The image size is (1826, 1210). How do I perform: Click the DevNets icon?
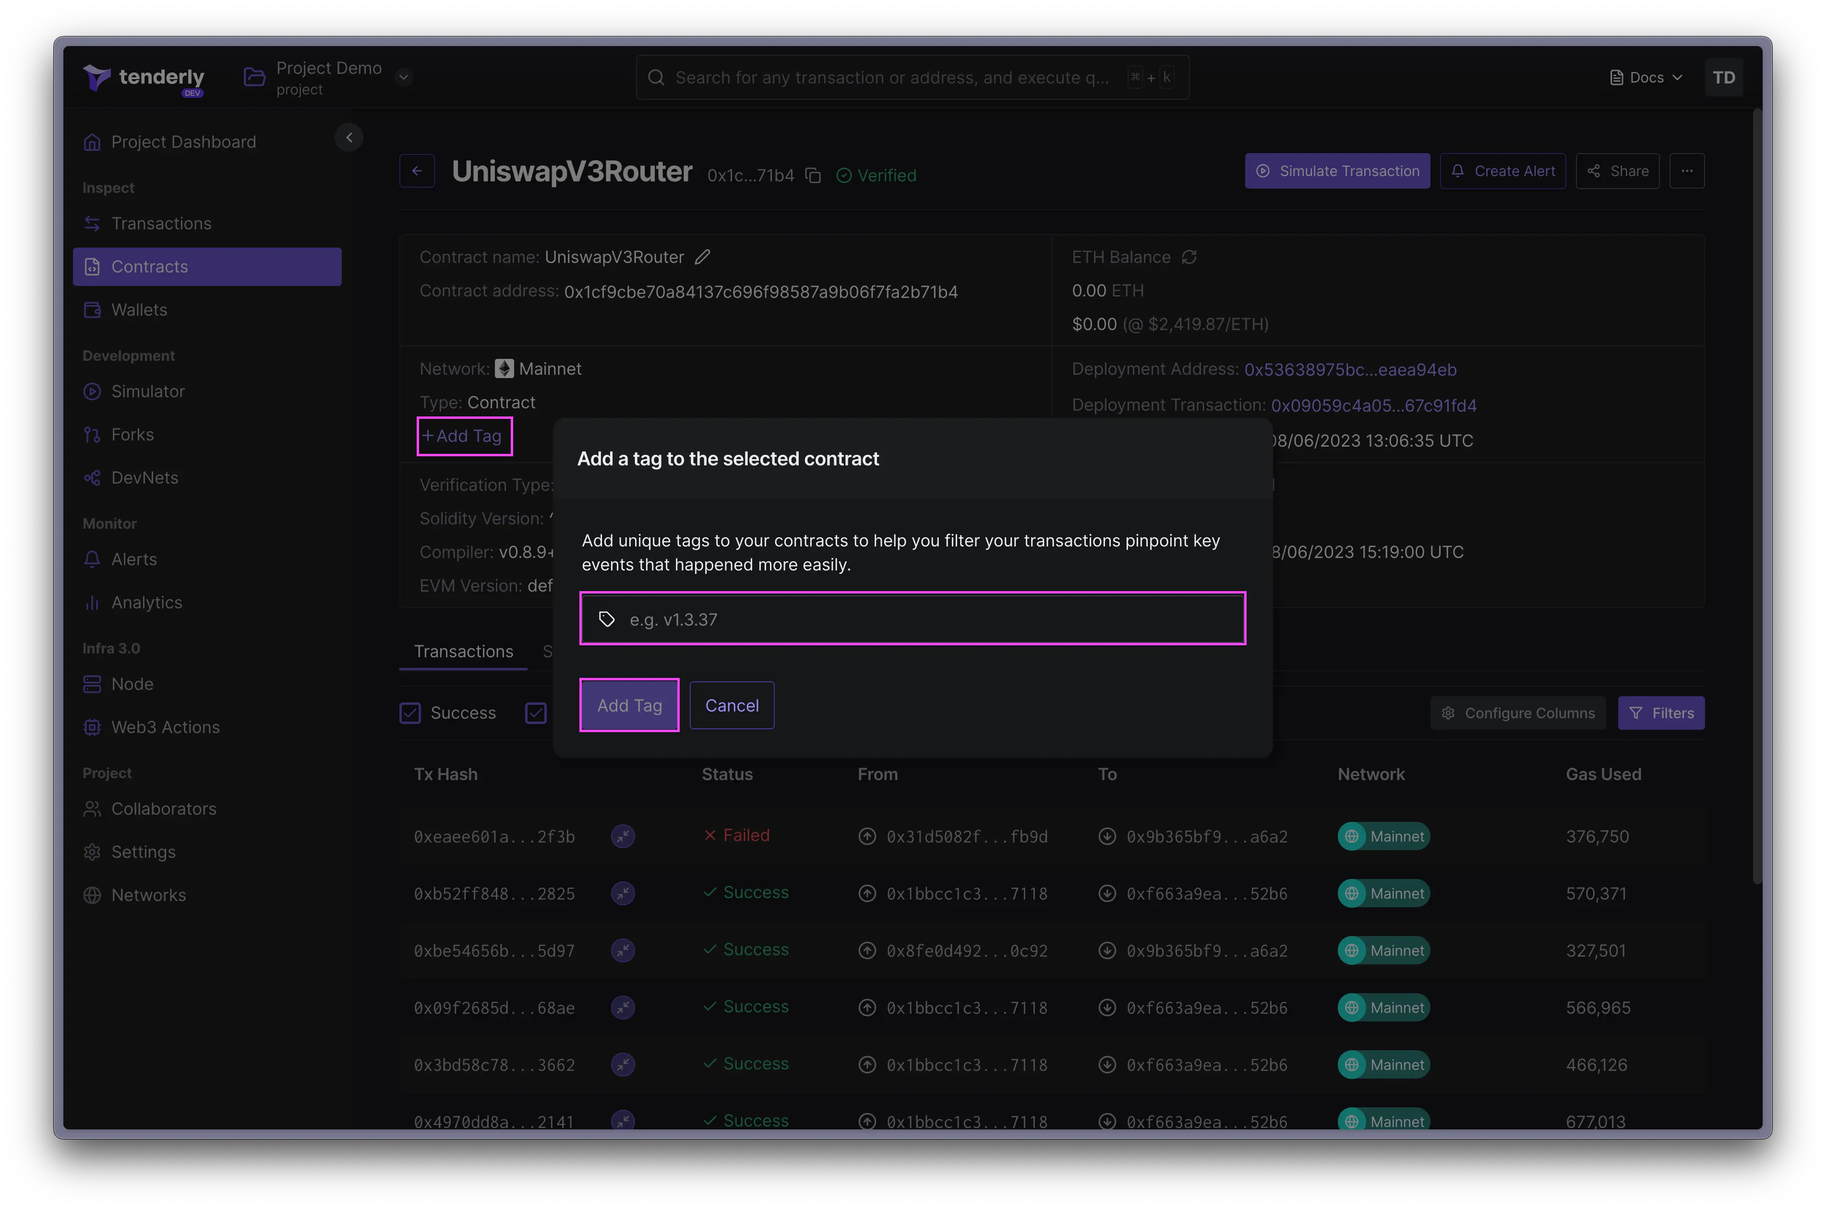92,478
